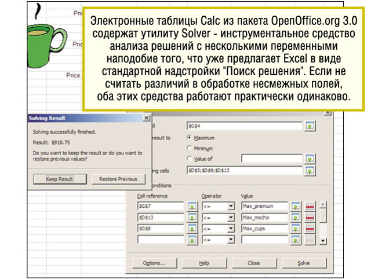Click Result: $918.75 text
The height and width of the screenshot is (279, 371).
[52, 142]
